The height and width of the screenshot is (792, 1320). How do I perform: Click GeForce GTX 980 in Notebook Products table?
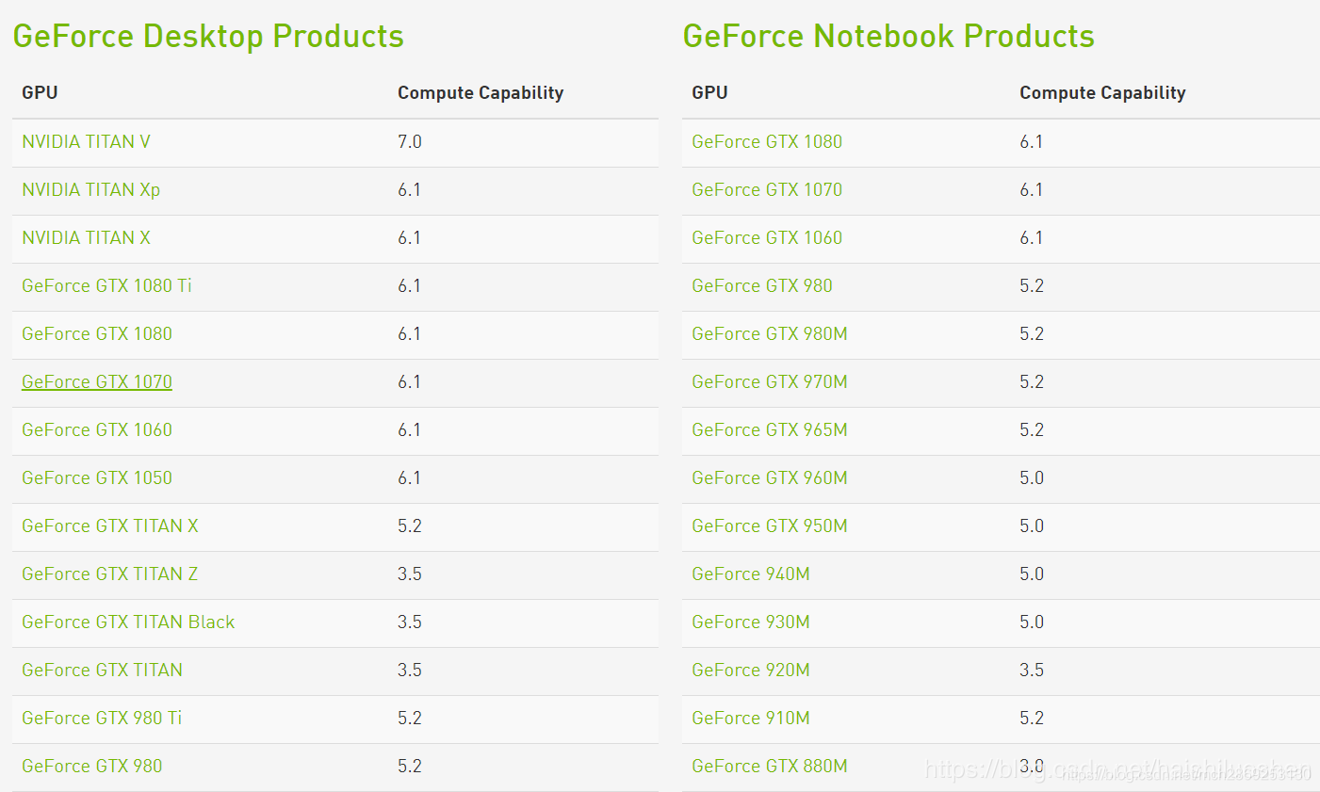click(762, 286)
